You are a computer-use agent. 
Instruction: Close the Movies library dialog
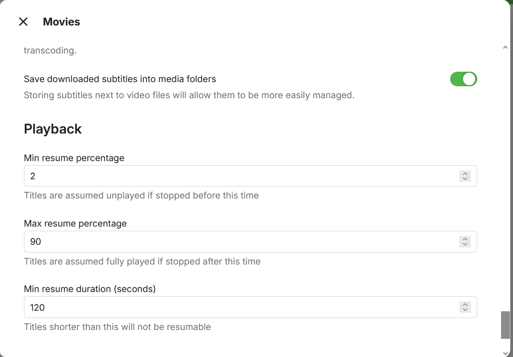click(x=23, y=22)
